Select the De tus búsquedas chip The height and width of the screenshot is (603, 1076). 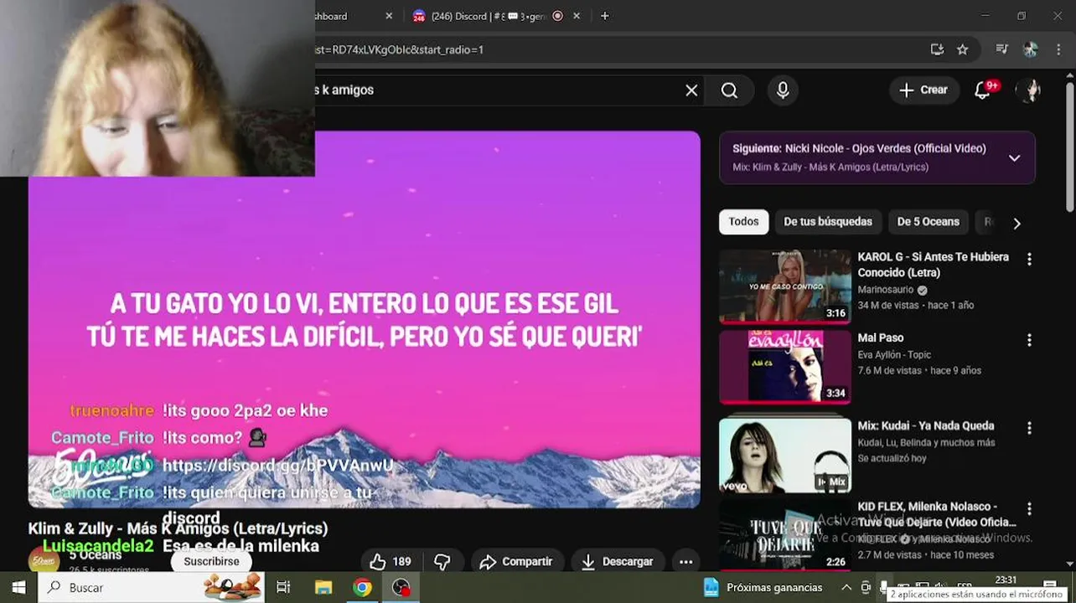click(828, 222)
